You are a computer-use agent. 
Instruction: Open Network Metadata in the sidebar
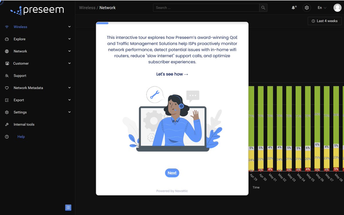point(28,88)
